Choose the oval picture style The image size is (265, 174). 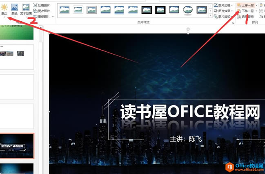click(x=188, y=10)
